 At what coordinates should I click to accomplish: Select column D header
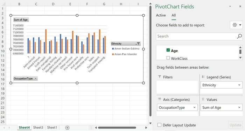pyautogui.click(x=53, y=4)
